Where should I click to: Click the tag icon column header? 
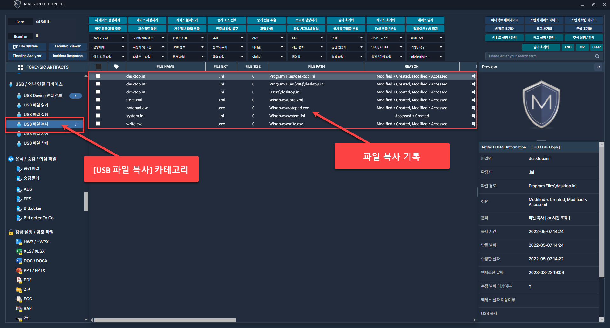tap(116, 67)
